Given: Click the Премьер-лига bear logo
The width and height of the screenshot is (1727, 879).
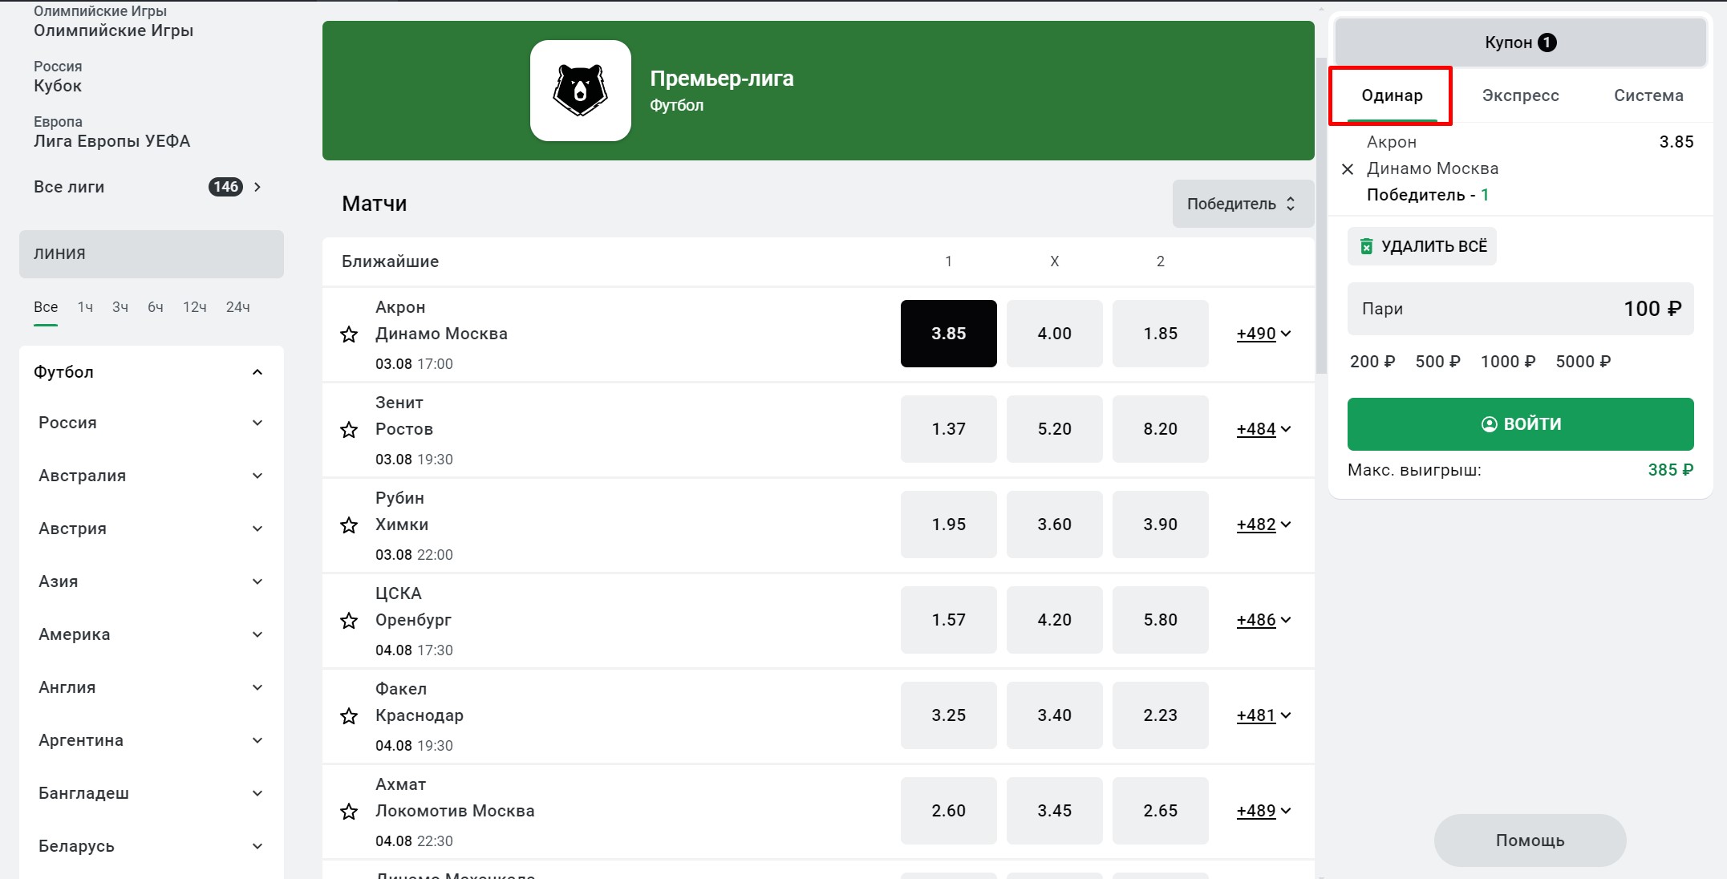Looking at the screenshot, I should coord(580,91).
